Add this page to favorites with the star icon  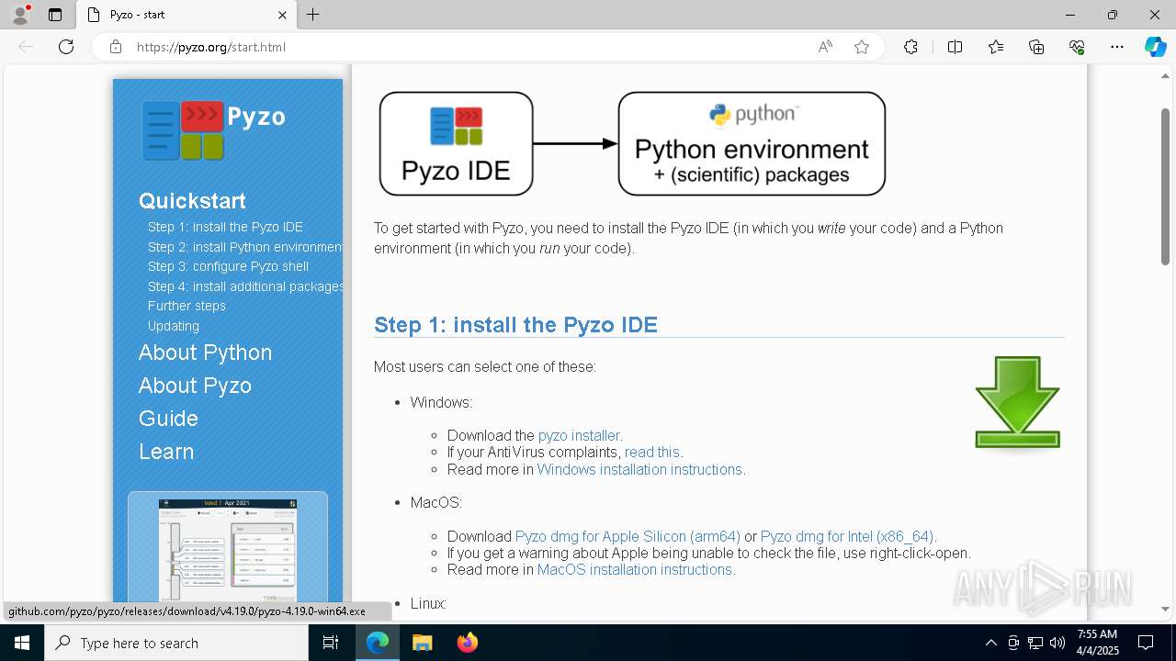pyautogui.click(x=862, y=47)
